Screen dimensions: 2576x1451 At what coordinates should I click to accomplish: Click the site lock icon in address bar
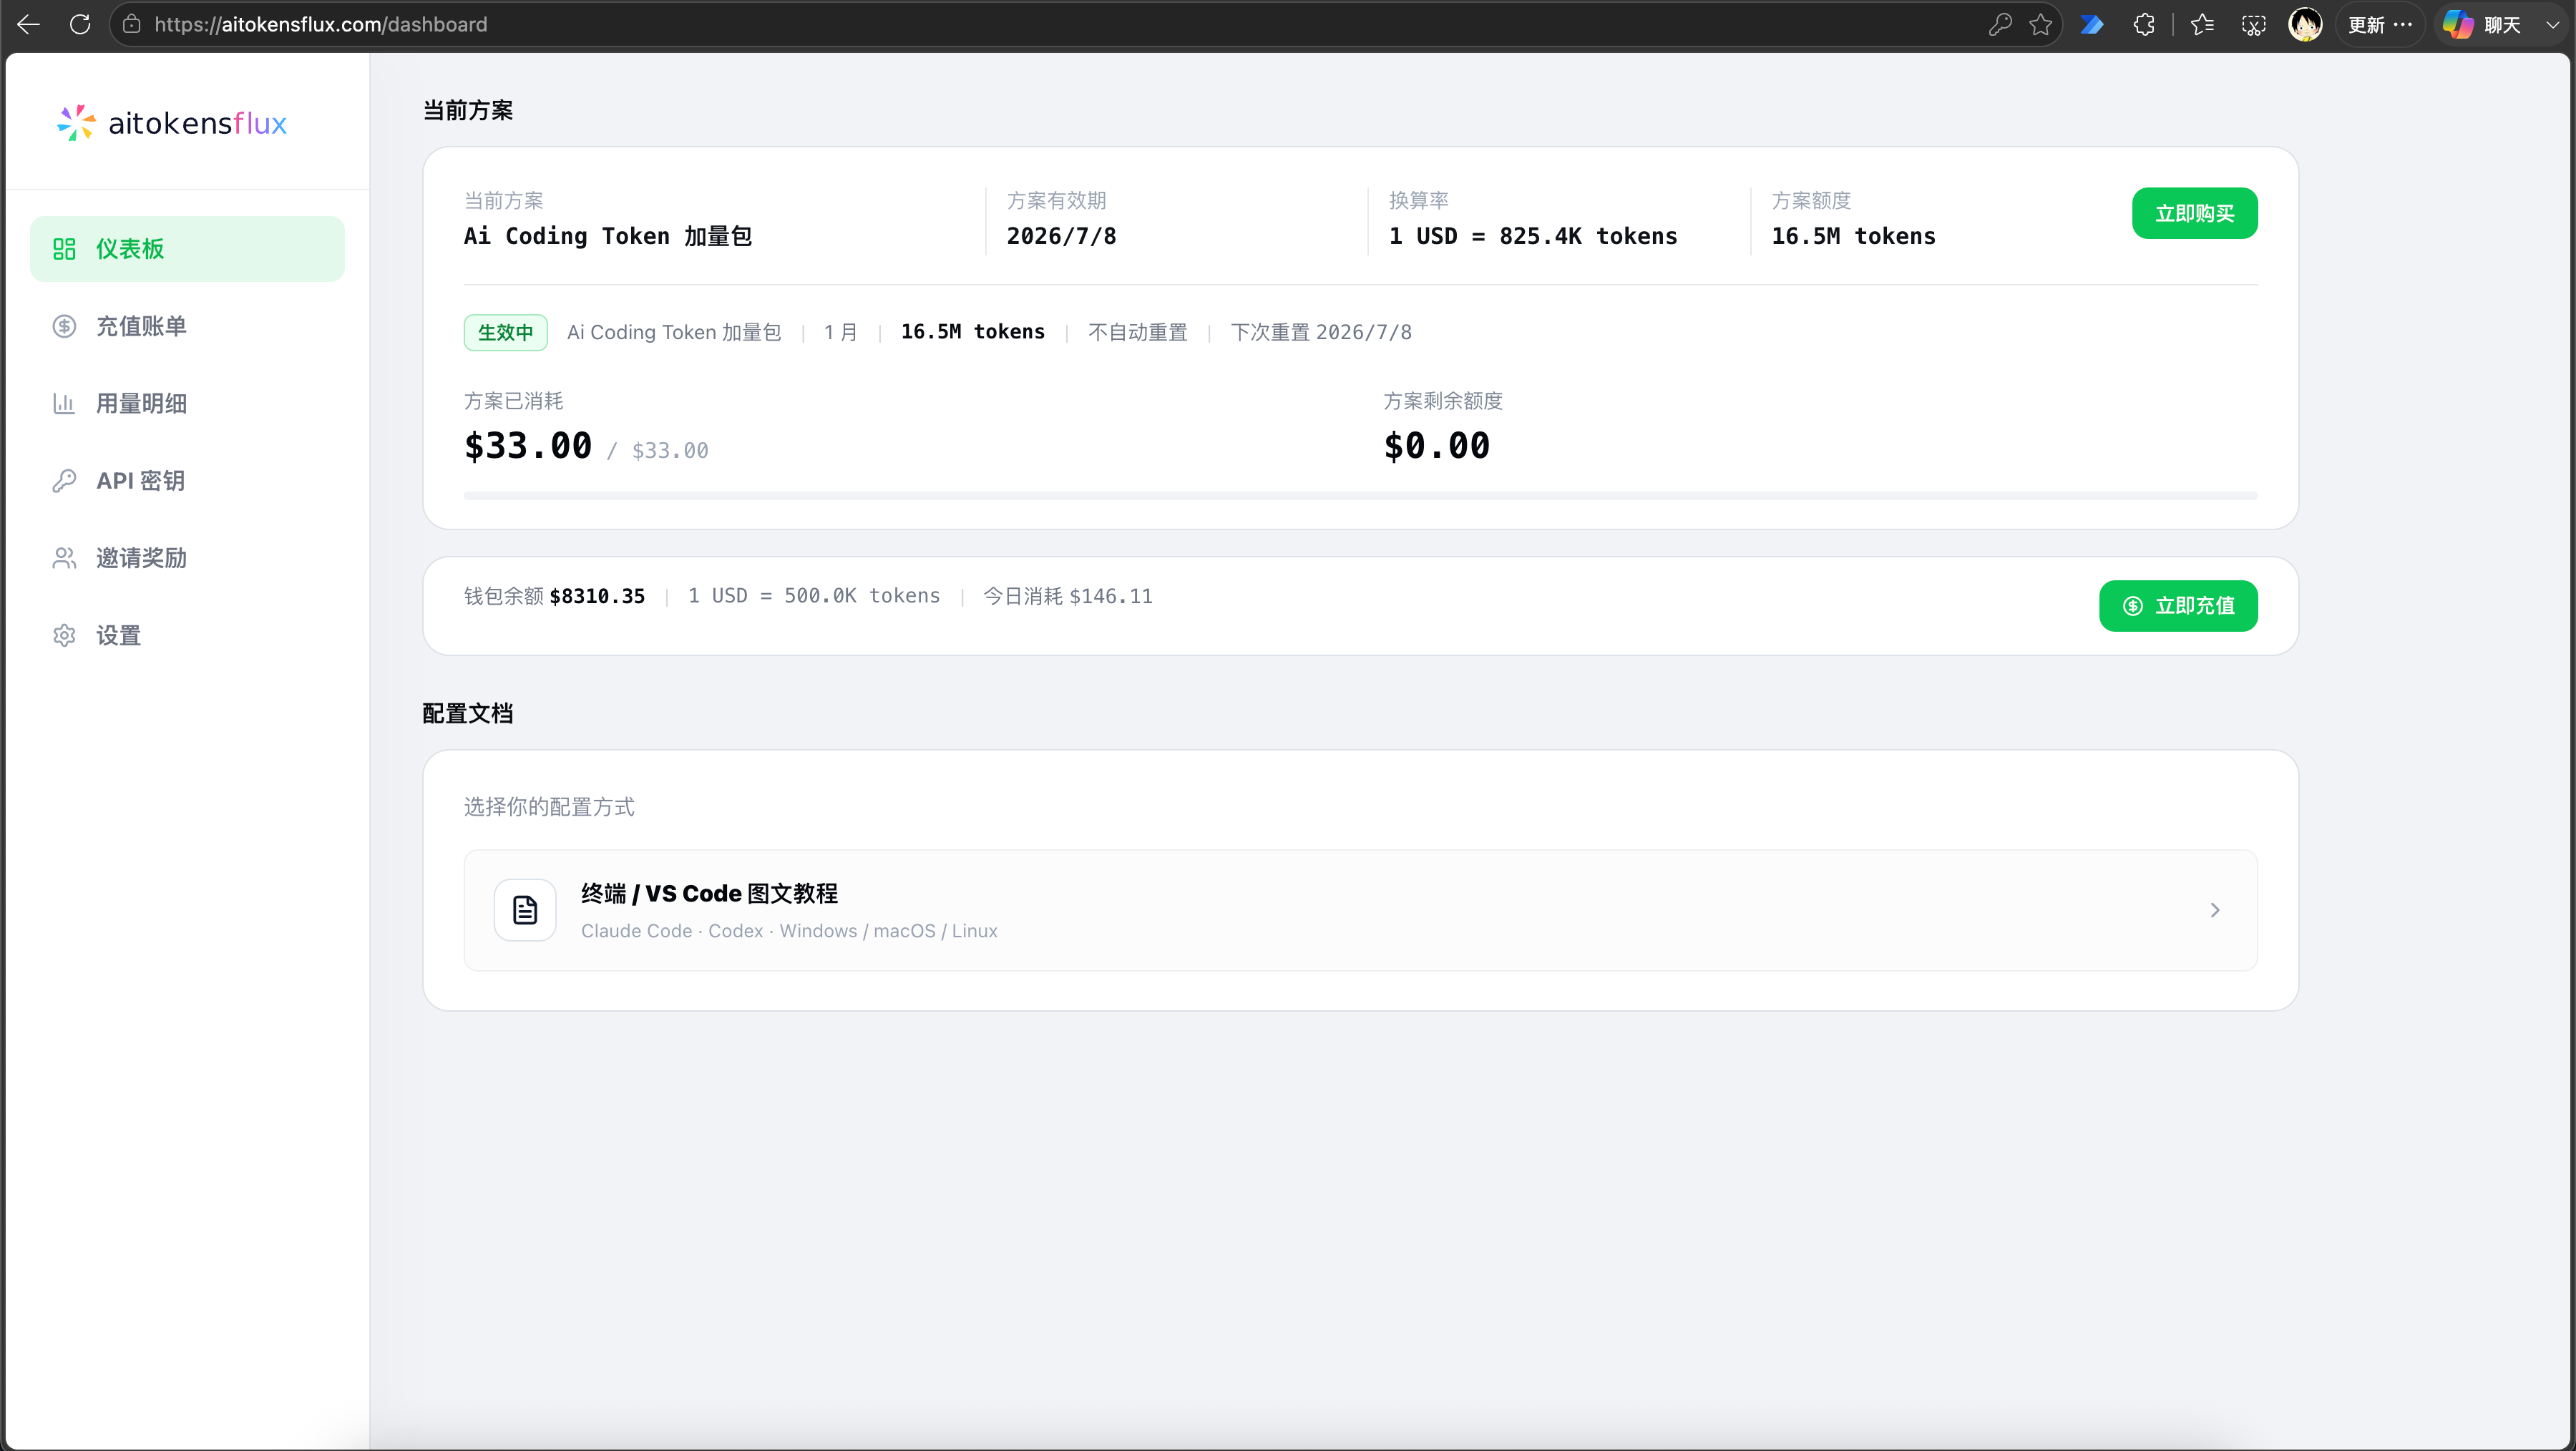[x=131, y=24]
